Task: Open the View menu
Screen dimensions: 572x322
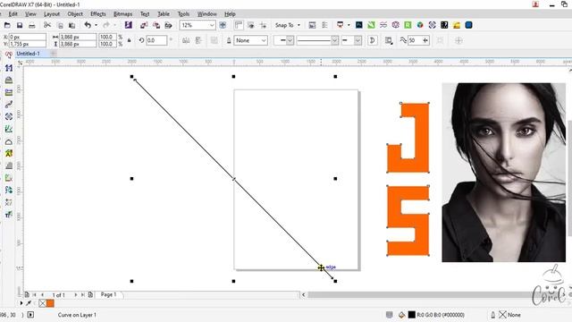Action: point(30,14)
